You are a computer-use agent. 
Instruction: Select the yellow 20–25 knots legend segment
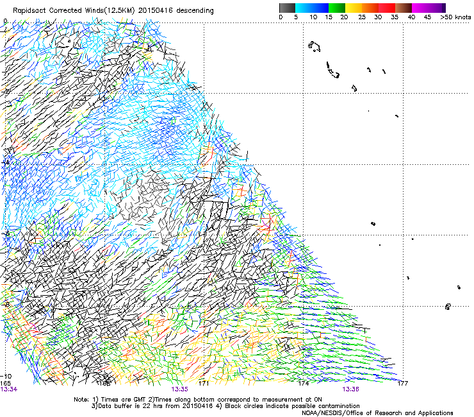[354, 8]
